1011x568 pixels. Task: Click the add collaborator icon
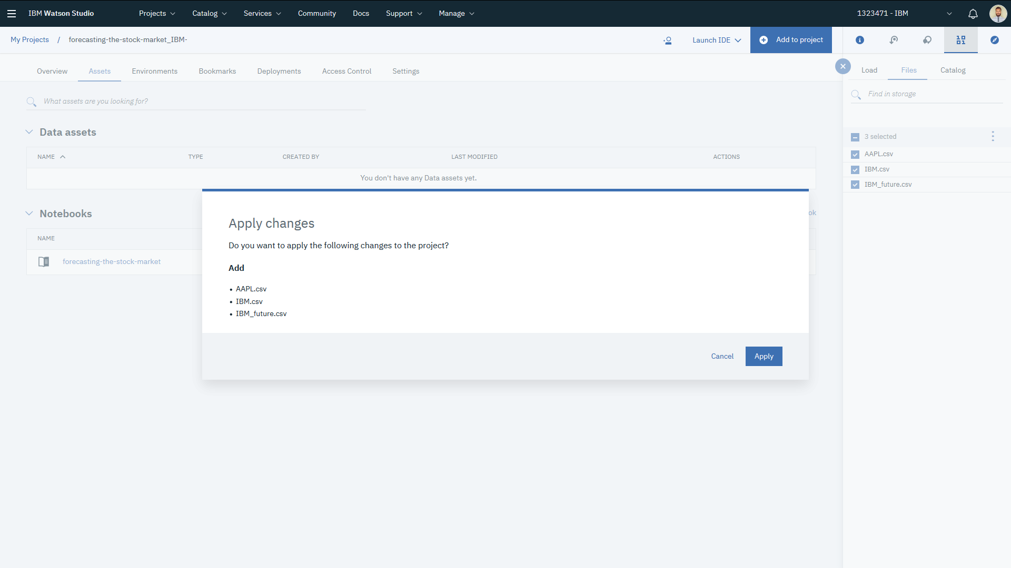[x=668, y=40]
